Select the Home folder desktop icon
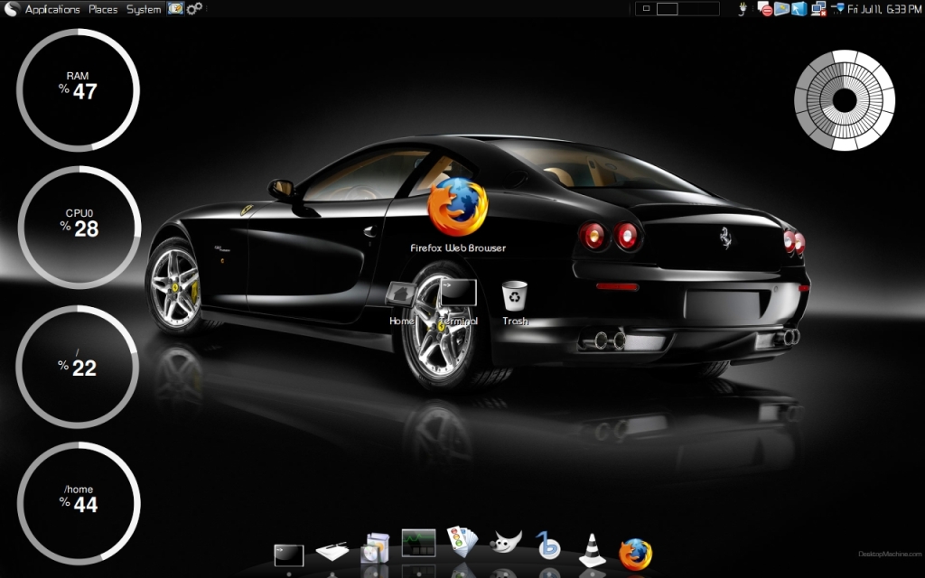Screen dimensions: 925x578 [401, 294]
